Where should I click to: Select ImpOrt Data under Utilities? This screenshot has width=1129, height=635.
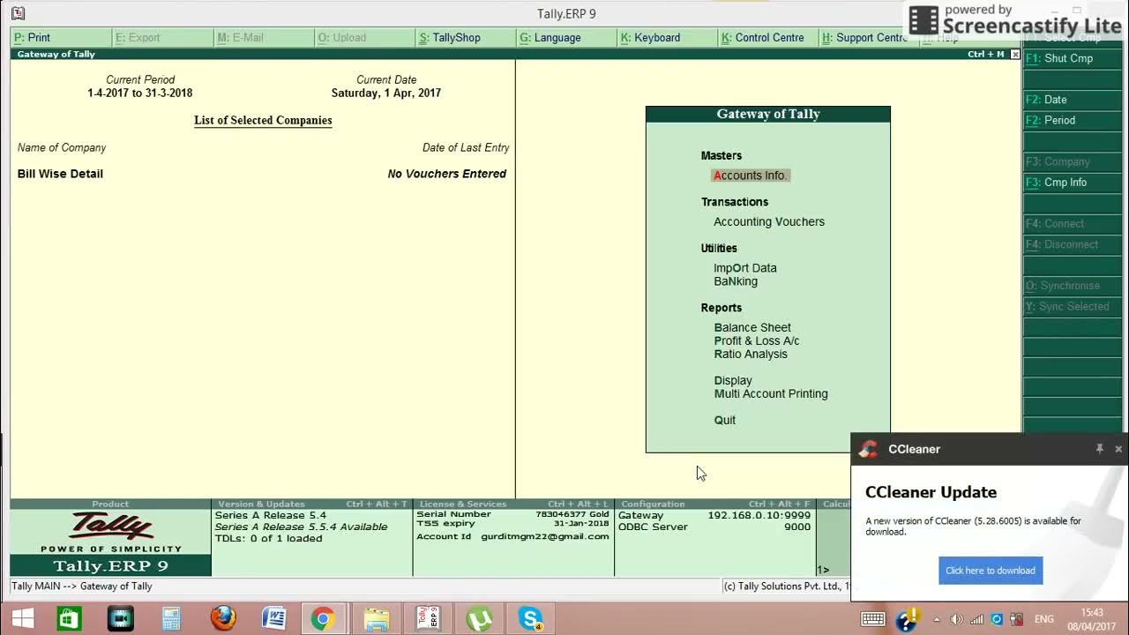(x=745, y=268)
